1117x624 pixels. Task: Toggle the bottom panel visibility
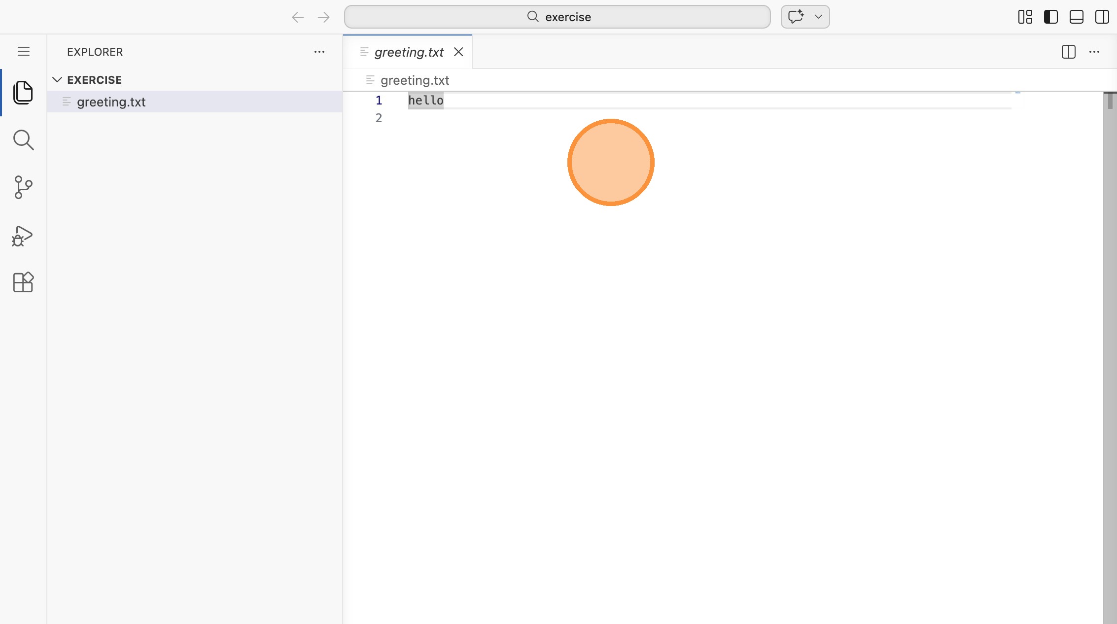pyautogui.click(x=1077, y=17)
